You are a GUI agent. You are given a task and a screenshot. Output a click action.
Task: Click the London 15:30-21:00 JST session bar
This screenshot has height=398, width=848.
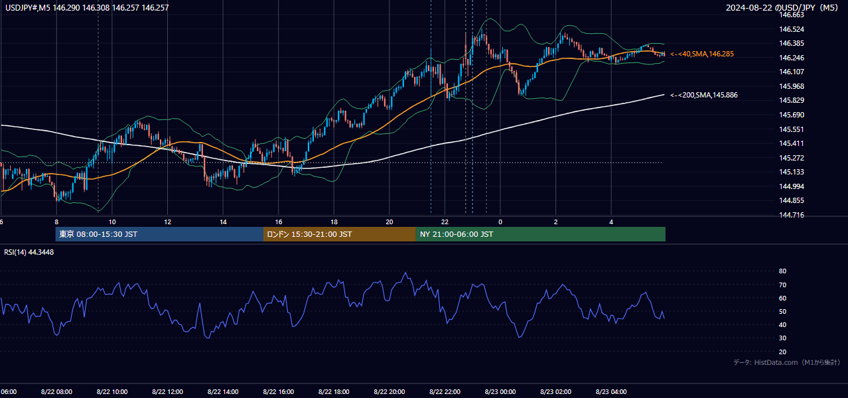pos(340,234)
